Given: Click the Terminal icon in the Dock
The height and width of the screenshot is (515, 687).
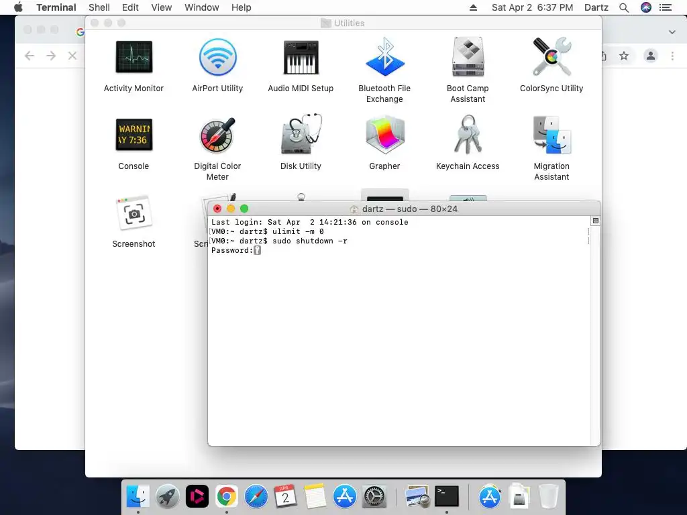Looking at the screenshot, I should pyautogui.click(x=446, y=496).
